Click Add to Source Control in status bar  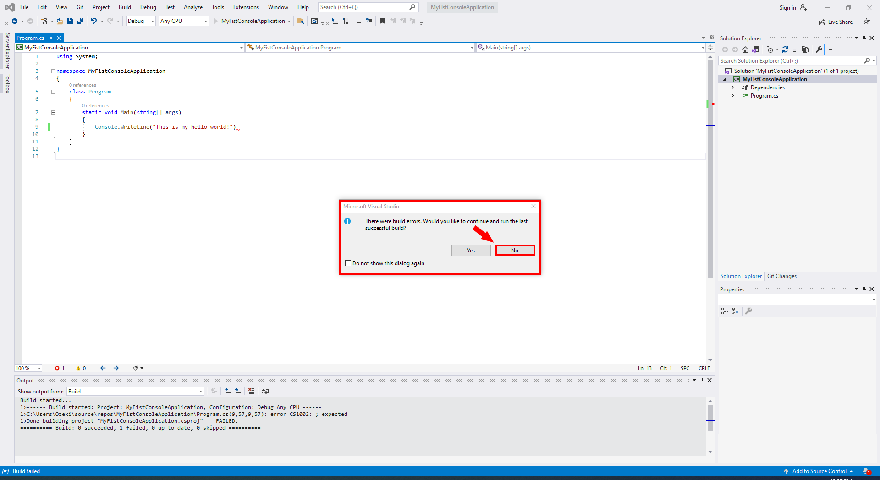[x=819, y=471]
